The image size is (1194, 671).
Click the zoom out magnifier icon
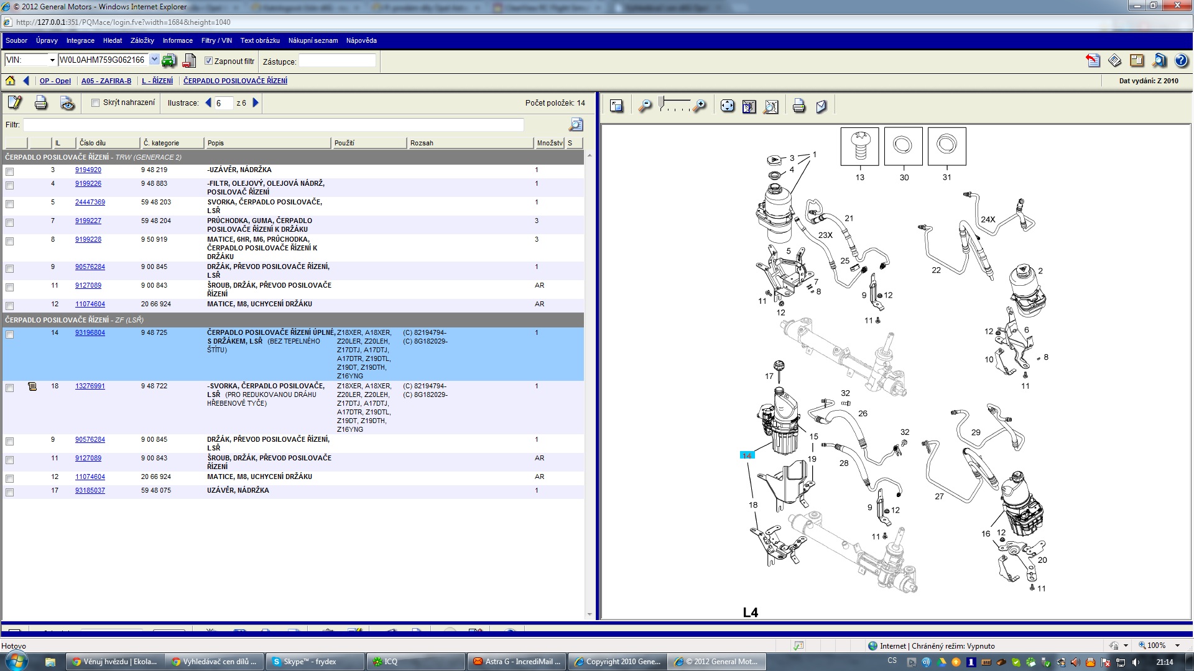tap(645, 106)
